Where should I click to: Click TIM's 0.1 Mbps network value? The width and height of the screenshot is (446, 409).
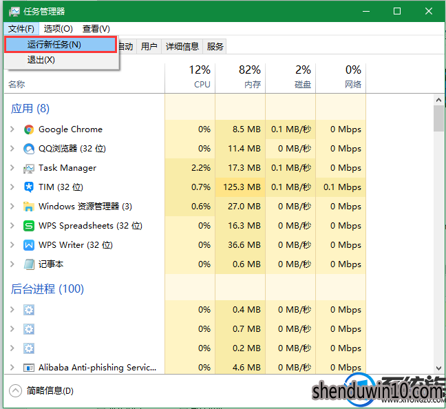(342, 187)
